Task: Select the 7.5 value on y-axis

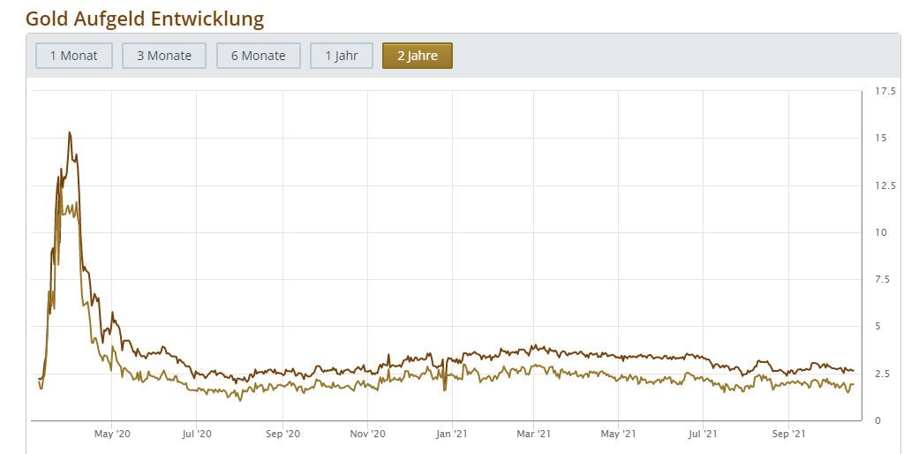Action: [x=882, y=279]
